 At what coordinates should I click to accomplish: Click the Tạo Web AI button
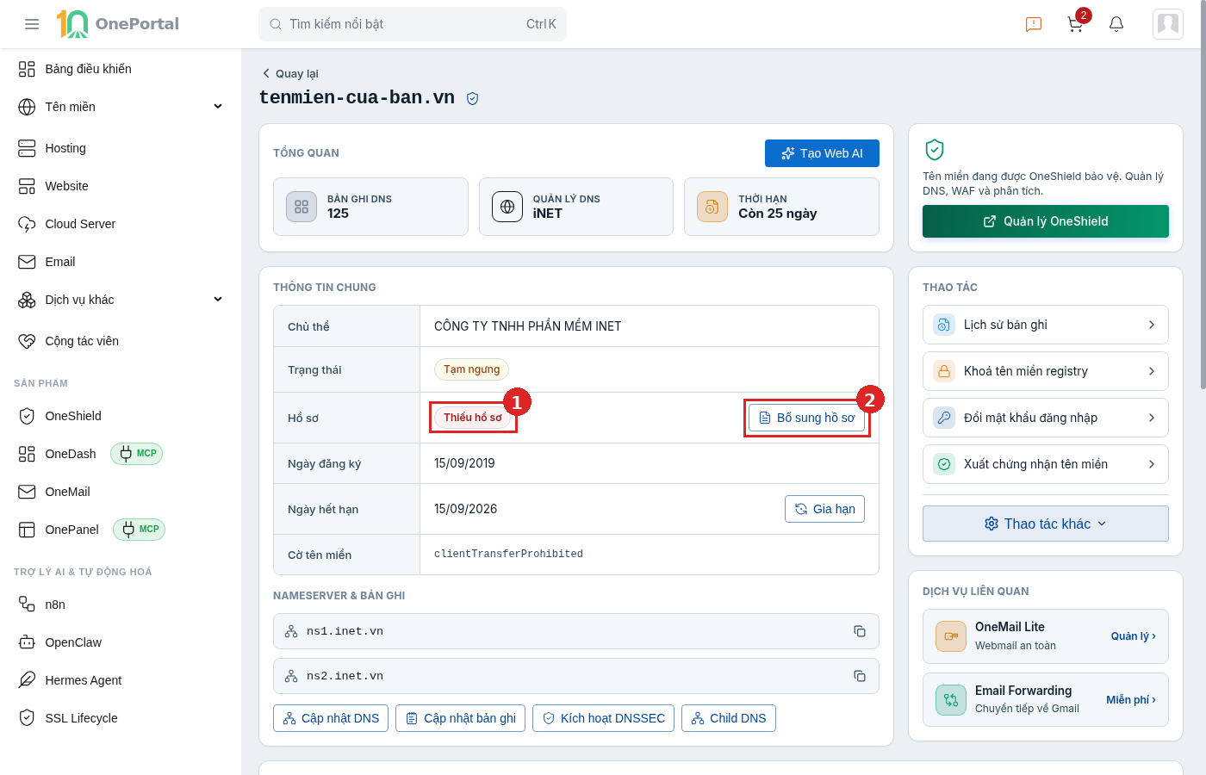822,153
